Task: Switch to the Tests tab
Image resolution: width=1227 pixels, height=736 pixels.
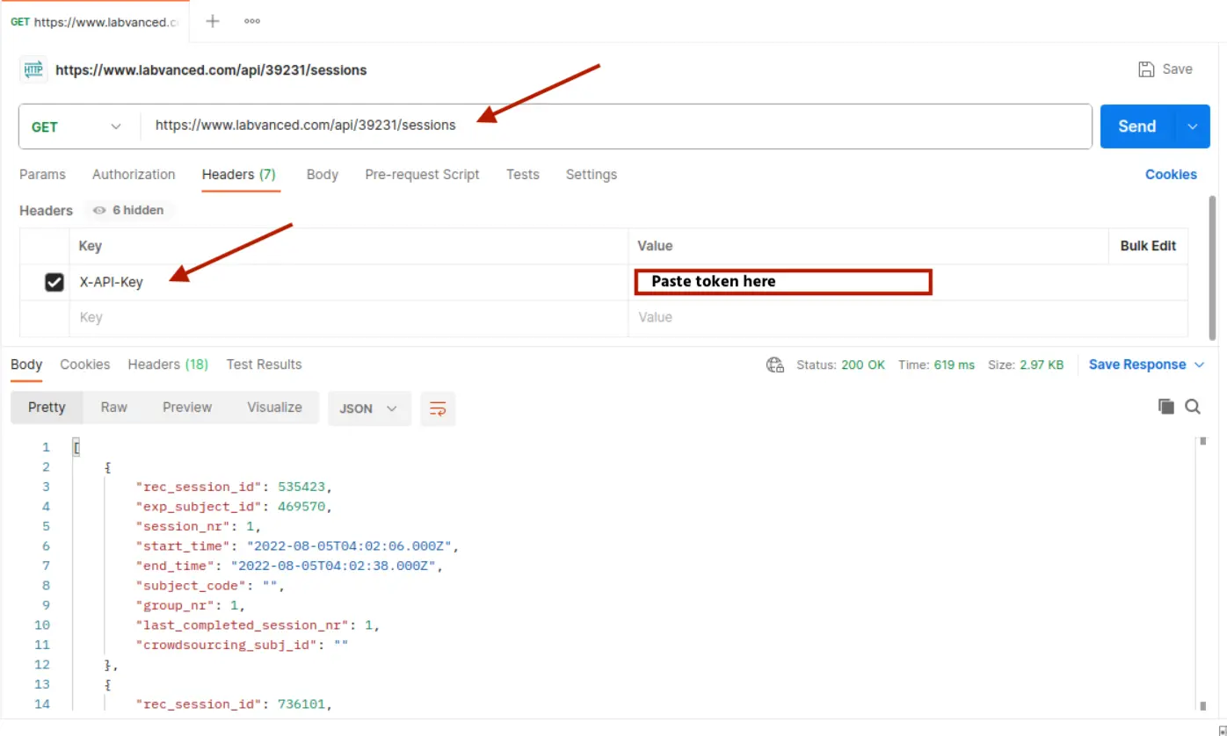Action: [522, 174]
